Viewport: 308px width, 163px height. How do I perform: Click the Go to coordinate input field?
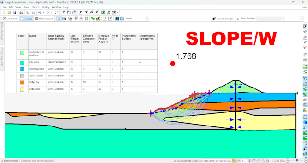[x=217, y=161]
